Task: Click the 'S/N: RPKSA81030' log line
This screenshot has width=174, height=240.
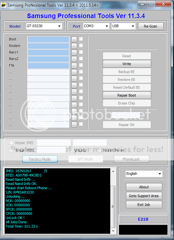Action: click(x=20, y=192)
